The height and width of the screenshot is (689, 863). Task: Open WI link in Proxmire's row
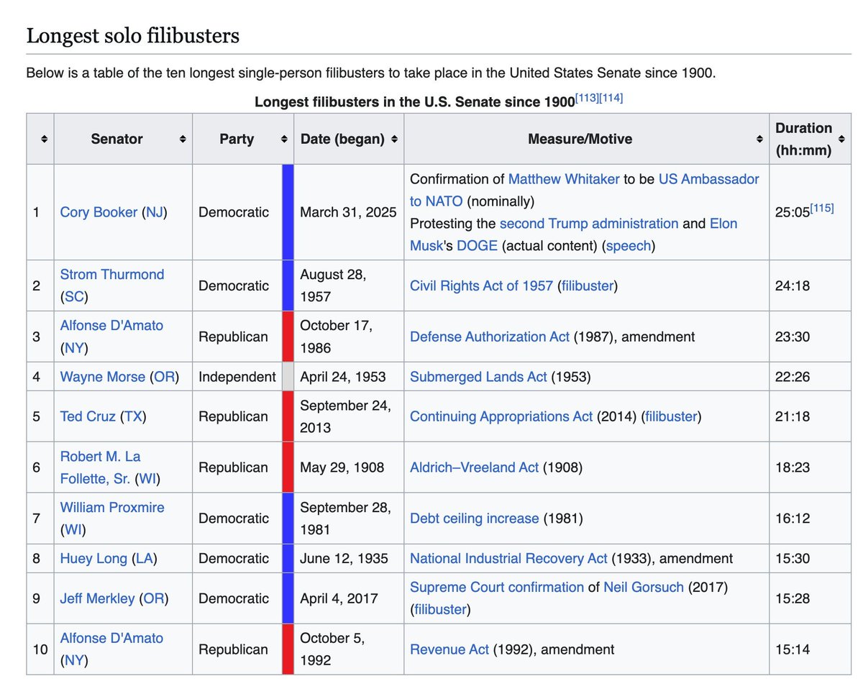(x=74, y=530)
